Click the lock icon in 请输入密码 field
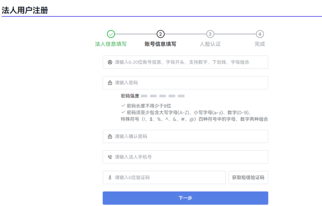The width and height of the screenshot is (322, 206). 110,83
